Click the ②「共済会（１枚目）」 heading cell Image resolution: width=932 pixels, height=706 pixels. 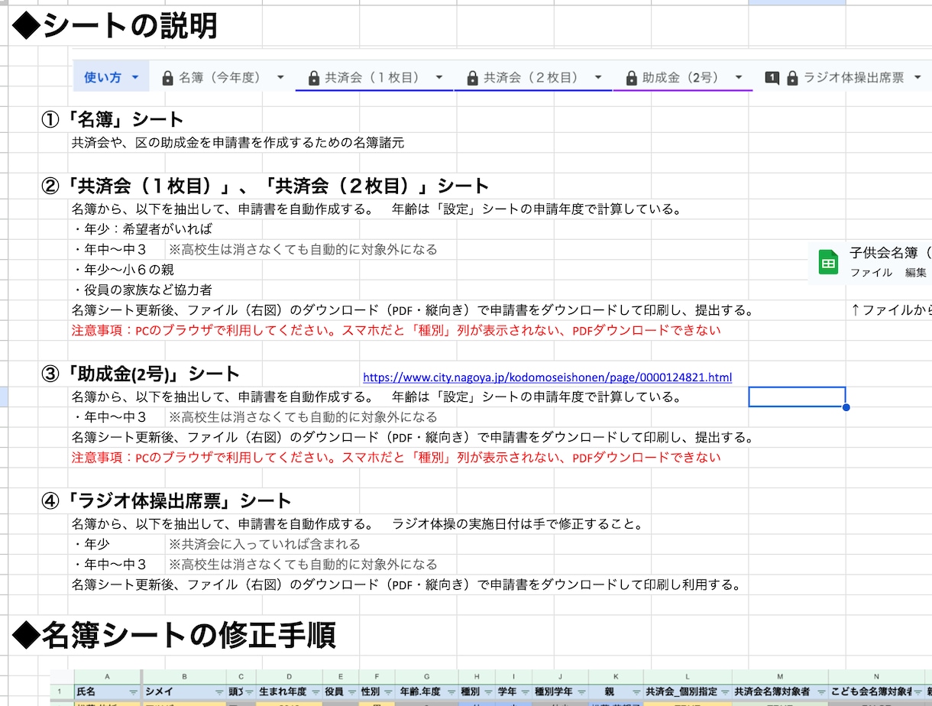(265, 186)
